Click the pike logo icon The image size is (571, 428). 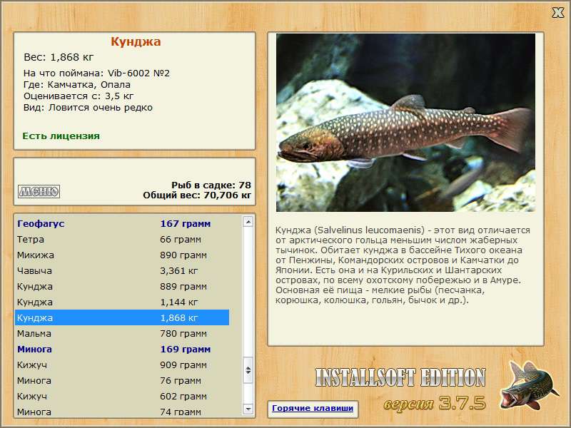[x=529, y=386]
